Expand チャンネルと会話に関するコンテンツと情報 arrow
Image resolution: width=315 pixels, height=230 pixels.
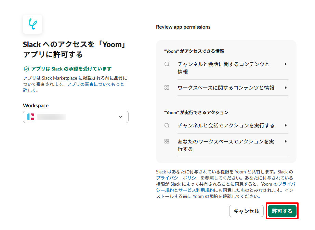coord(286,64)
